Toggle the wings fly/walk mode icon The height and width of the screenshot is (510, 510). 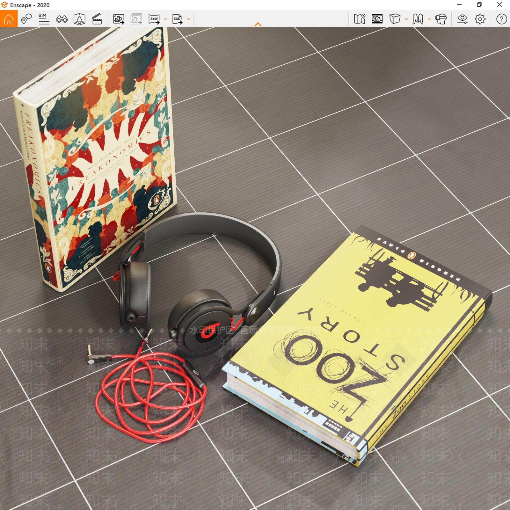pos(418,19)
